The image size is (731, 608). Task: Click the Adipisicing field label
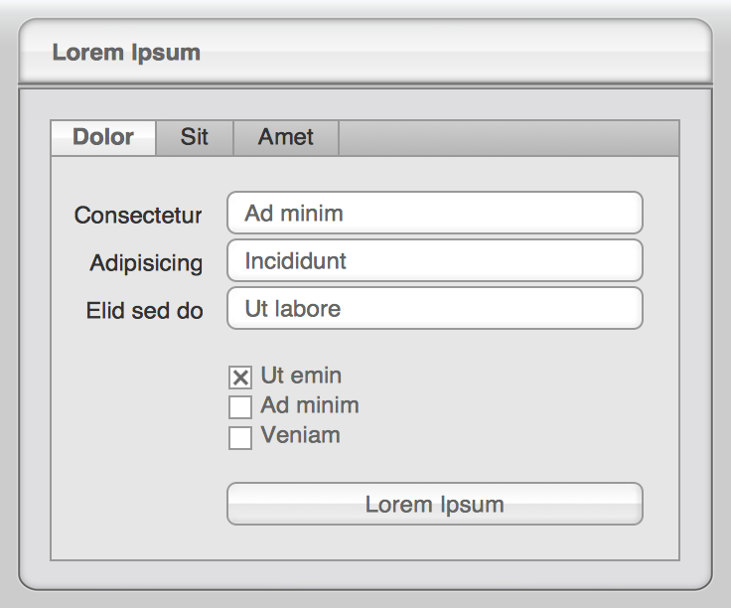[x=146, y=263]
